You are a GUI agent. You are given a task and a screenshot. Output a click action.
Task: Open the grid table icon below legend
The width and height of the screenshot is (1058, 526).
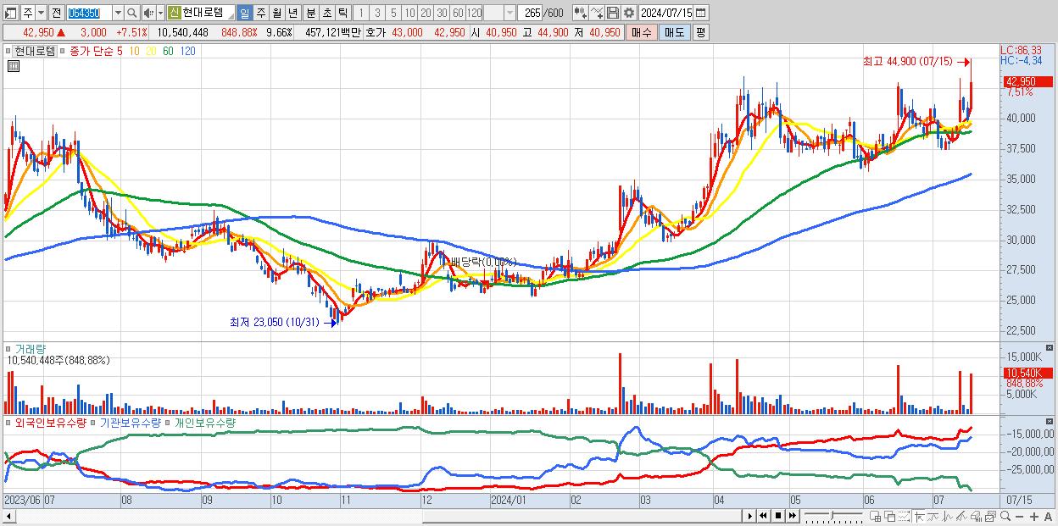click(x=14, y=66)
